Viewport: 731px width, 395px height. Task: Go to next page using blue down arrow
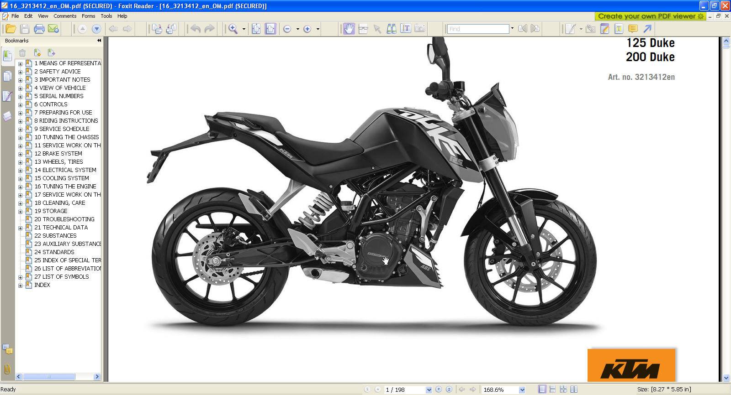point(96,29)
